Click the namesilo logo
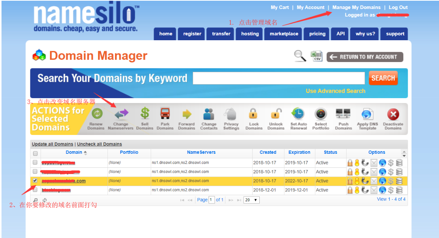This screenshot has width=439, height=238. click(86, 17)
